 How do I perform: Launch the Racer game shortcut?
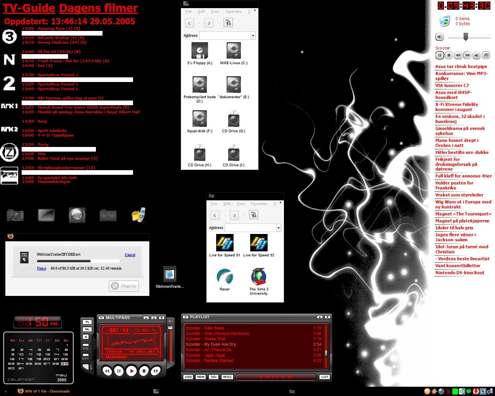pyautogui.click(x=225, y=280)
